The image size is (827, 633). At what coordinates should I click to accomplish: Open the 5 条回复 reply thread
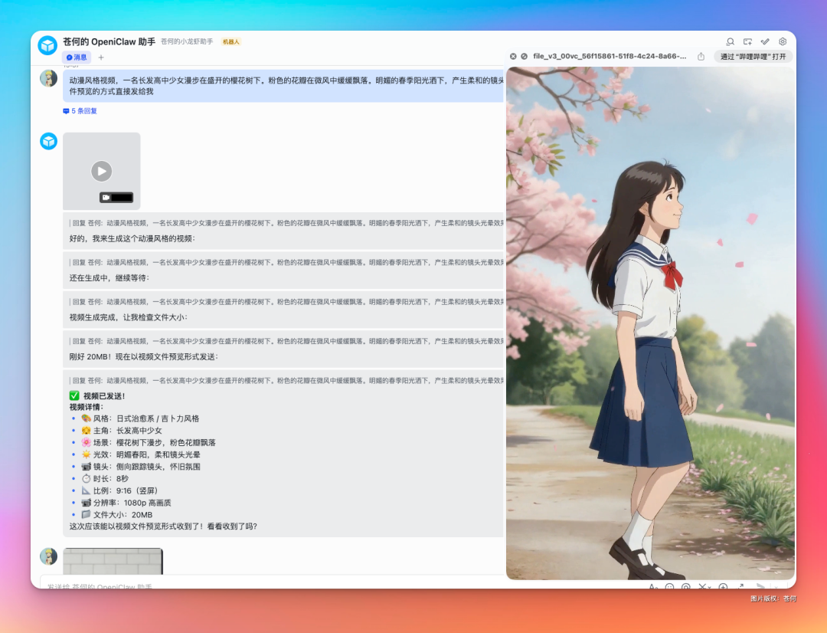(x=81, y=110)
